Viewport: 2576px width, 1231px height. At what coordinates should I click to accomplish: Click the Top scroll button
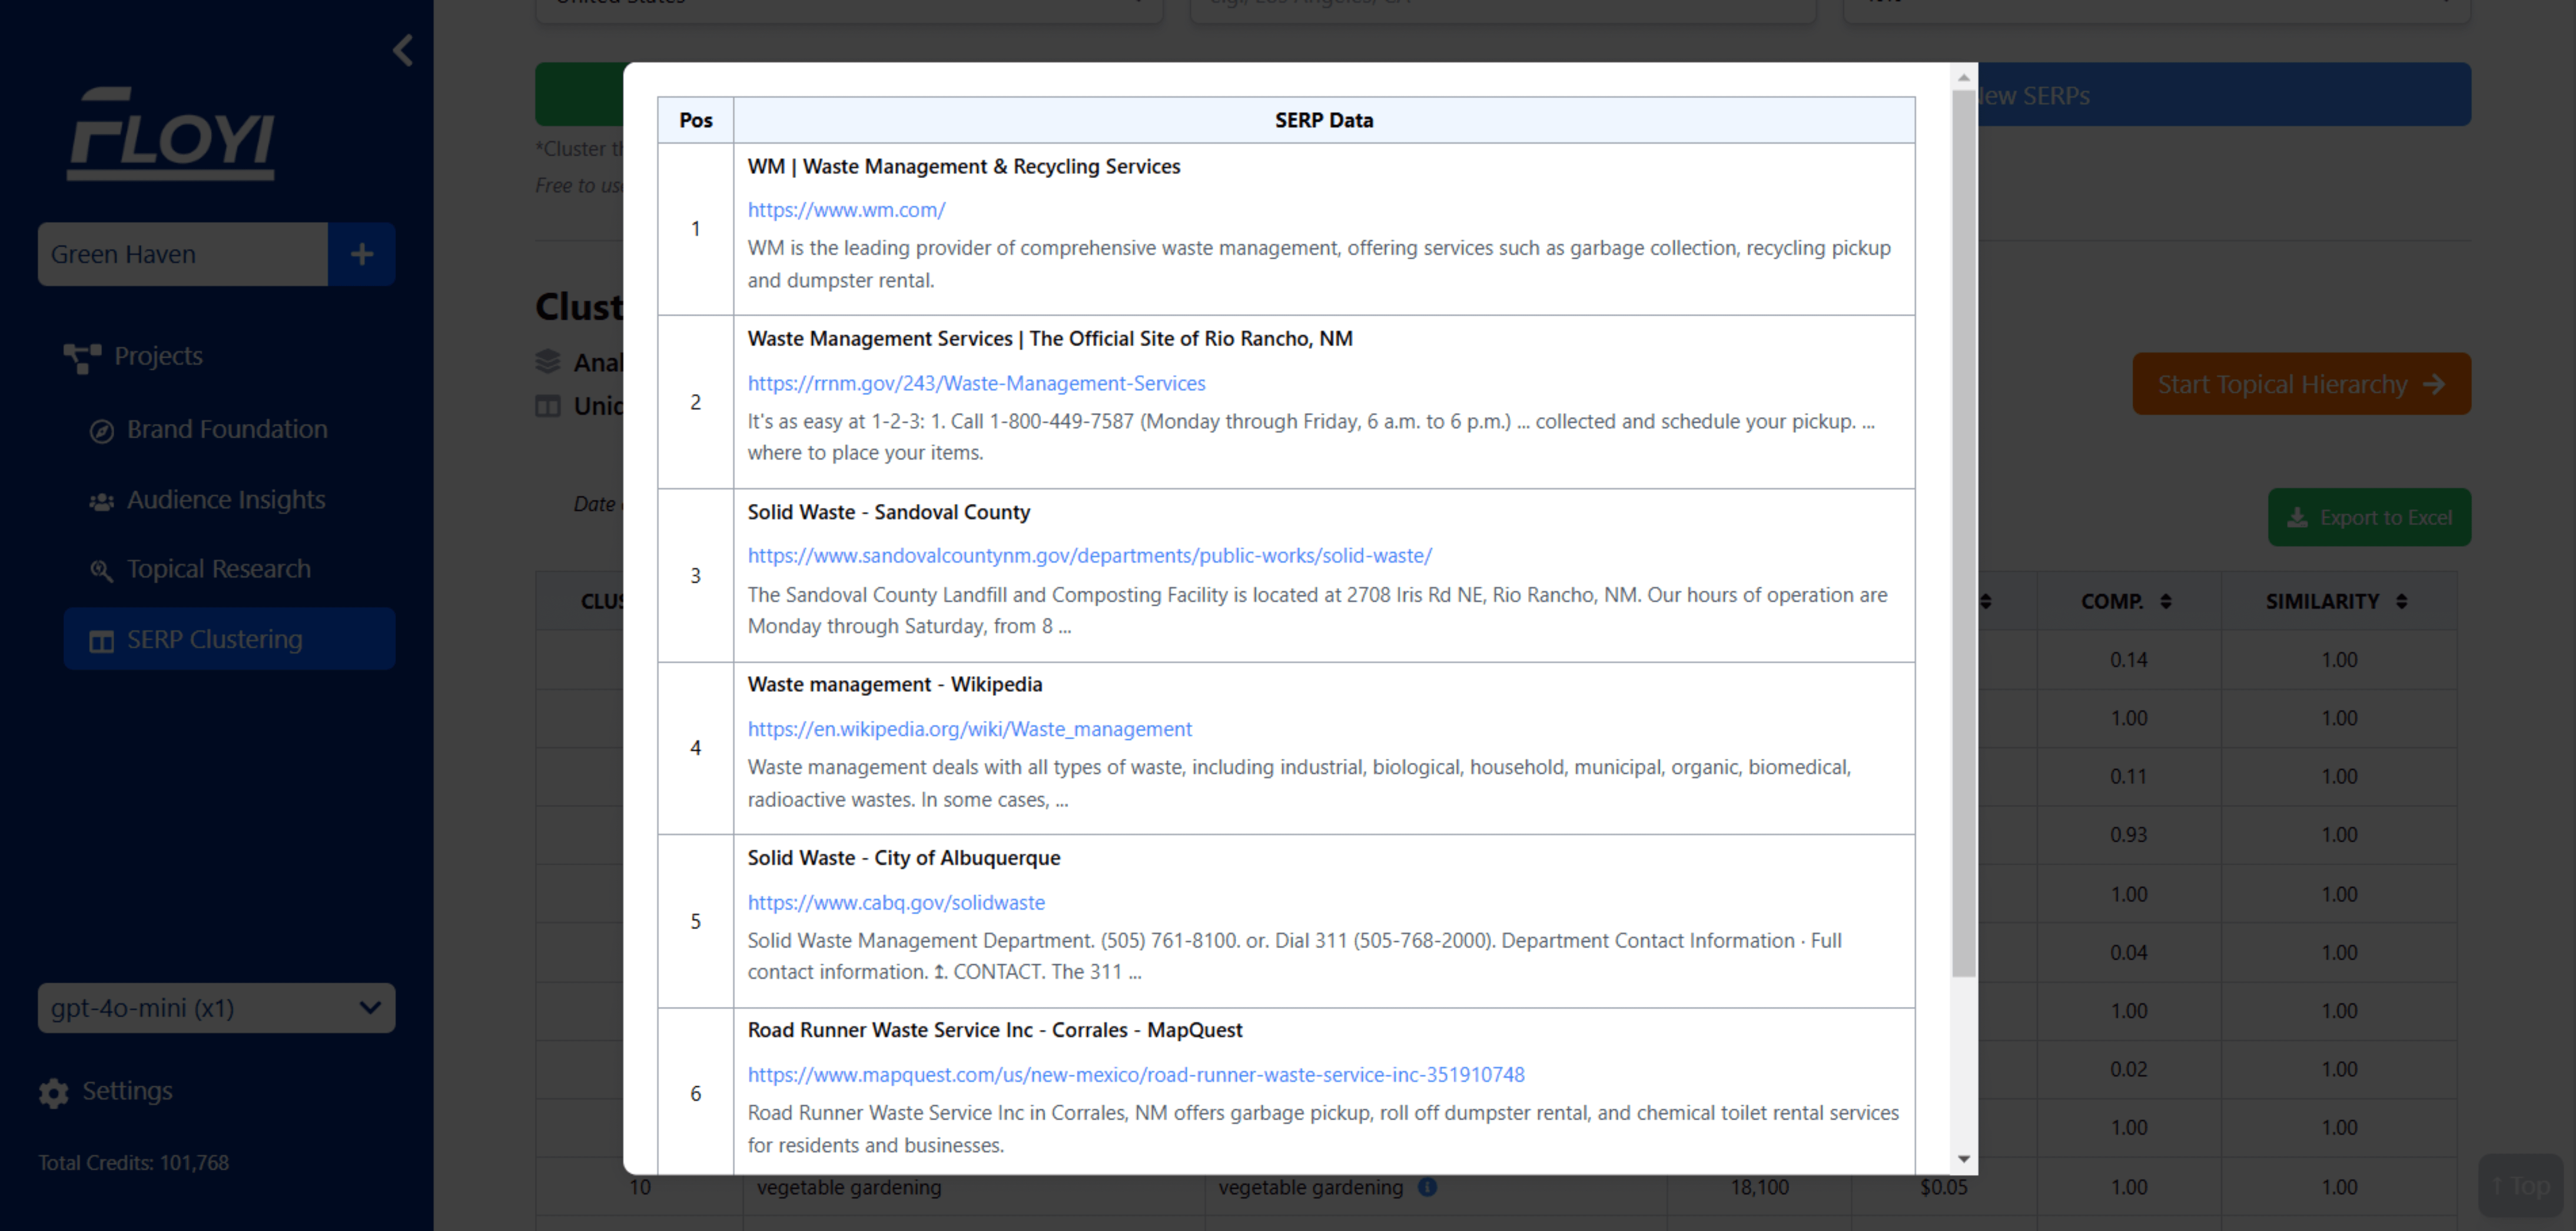[x=2520, y=1186]
